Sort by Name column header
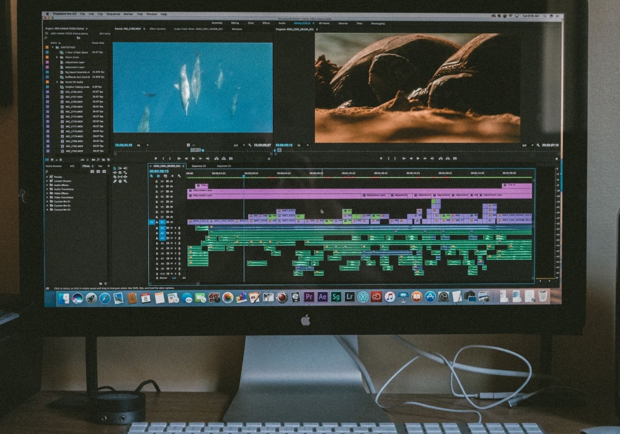Screen dimensions: 620x434 coord(54,43)
